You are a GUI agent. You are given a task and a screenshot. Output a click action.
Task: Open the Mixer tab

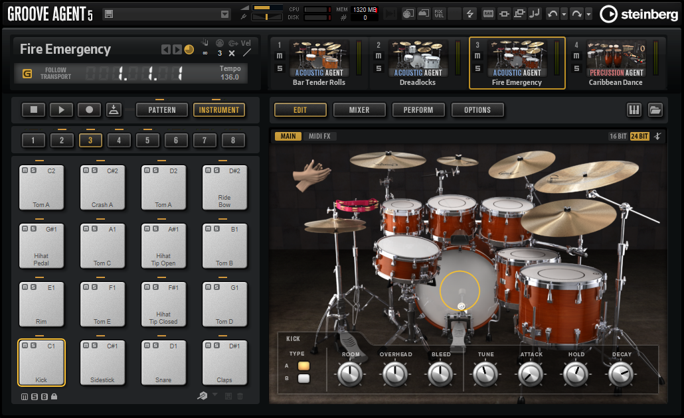tap(359, 110)
